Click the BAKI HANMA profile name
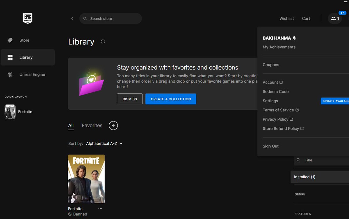The image size is (349, 219). click(x=279, y=38)
